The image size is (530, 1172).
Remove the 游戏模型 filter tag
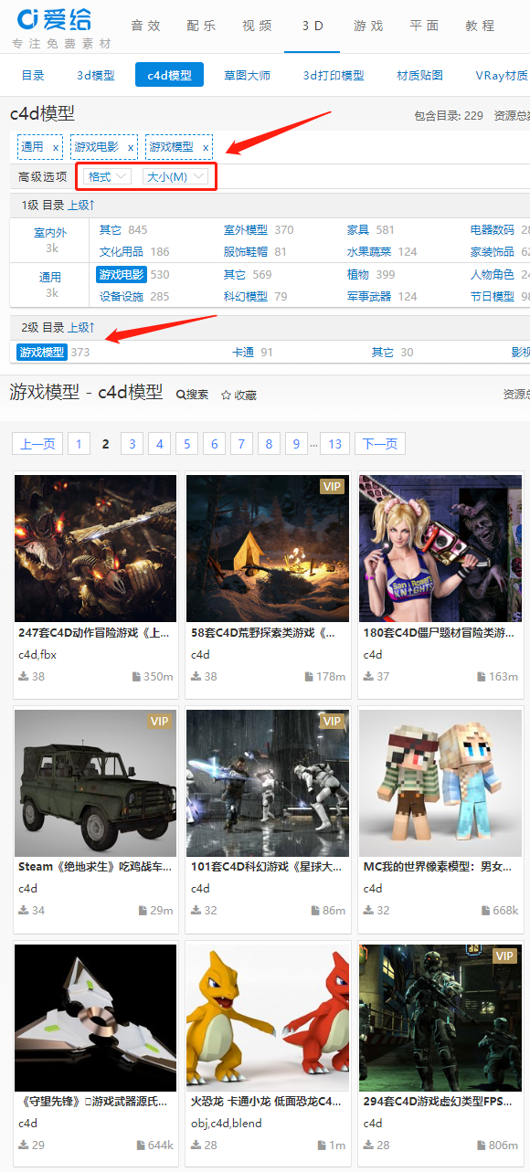coord(206,147)
